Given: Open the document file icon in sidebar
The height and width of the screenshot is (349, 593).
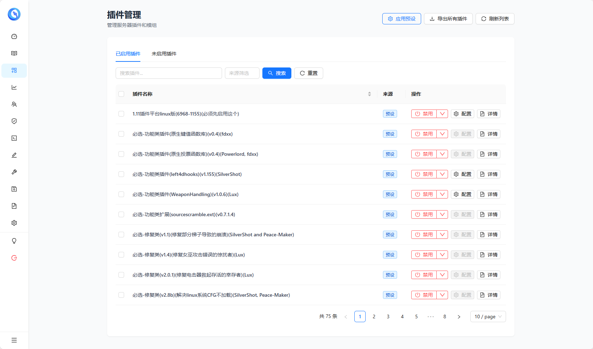Looking at the screenshot, I should pyautogui.click(x=14, y=206).
